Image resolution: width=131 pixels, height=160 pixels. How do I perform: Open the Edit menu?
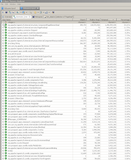[7, 4]
